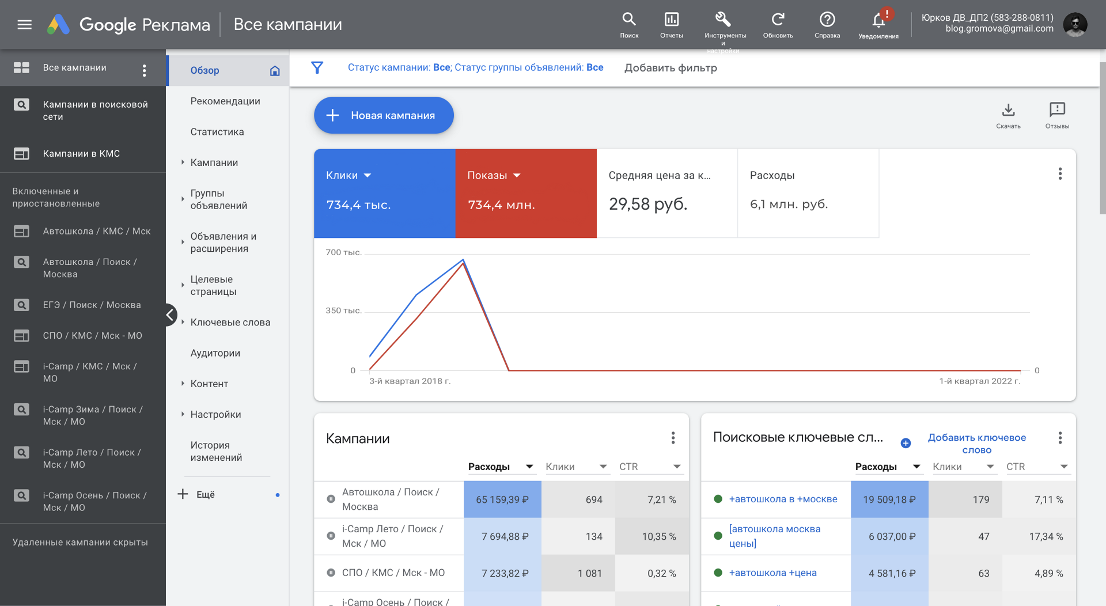Select ЕГЭ / Поиск / Москва campaign
The width and height of the screenshot is (1106, 606).
tap(83, 305)
